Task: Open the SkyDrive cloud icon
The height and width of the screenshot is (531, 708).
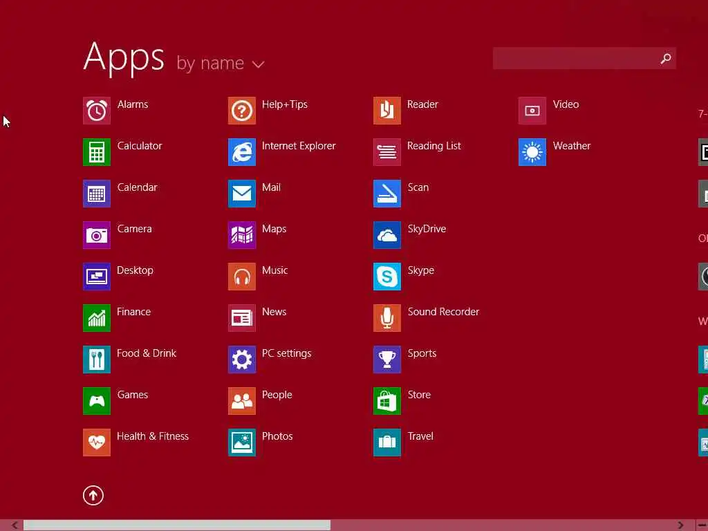Action: pyautogui.click(x=387, y=235)
